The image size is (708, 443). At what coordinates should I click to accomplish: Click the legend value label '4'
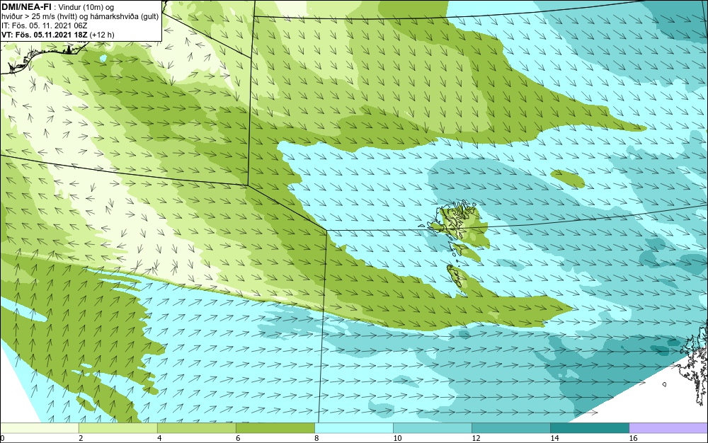coord(159,438)
